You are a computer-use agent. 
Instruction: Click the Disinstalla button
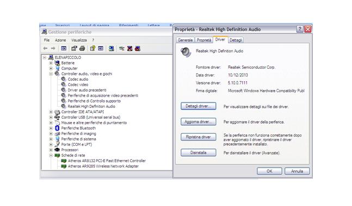coord(198,152)
